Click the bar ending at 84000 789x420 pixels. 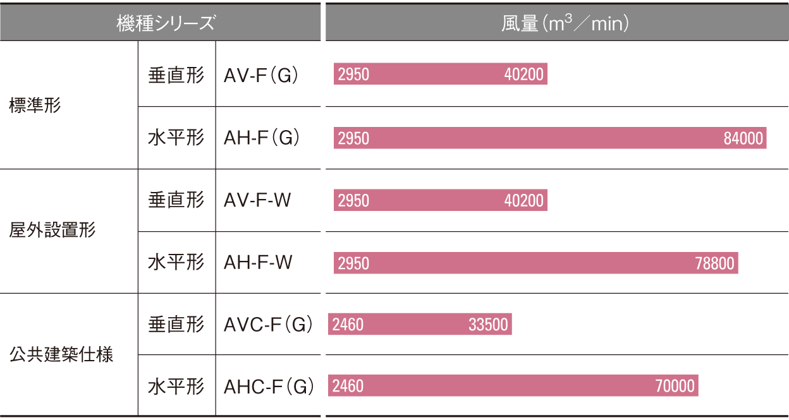coord(550,138)
